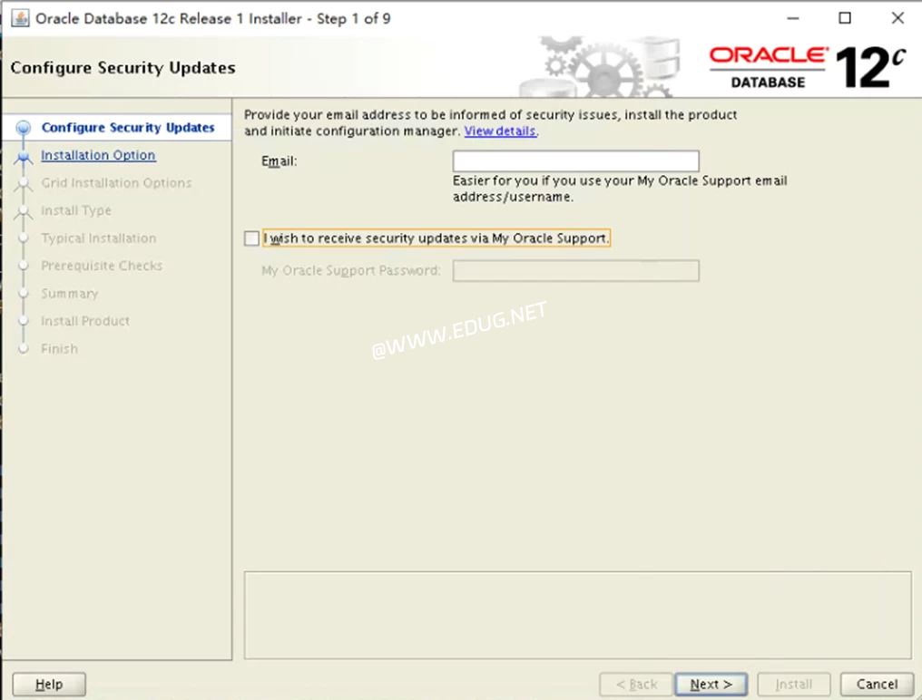
Task: Click the Install Type step
Action: [76, 210]
